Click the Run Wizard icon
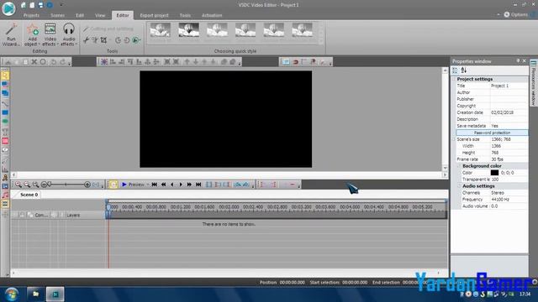538x302 pixels. click(x=11, y=34)
